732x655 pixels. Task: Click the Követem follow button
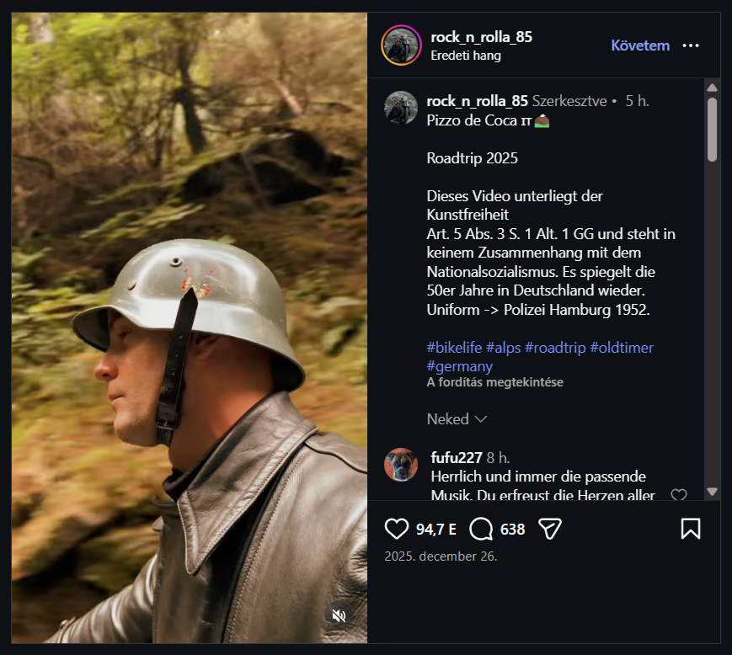tap(640, 45)
